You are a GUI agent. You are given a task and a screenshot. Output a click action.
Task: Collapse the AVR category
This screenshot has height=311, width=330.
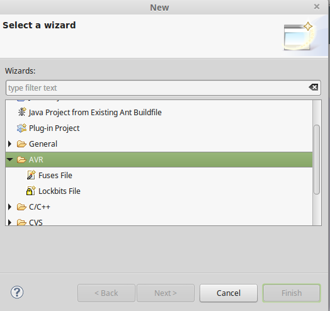9,160
